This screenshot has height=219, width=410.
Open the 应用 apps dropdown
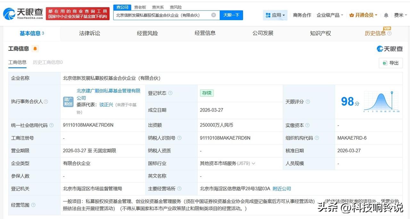[276, 15]
